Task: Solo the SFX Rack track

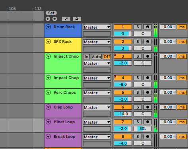Action: pyautogui.click(x=138, y=42)
